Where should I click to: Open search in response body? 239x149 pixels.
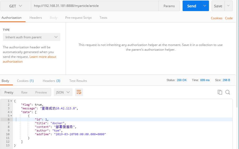click(x=228, y=92)
